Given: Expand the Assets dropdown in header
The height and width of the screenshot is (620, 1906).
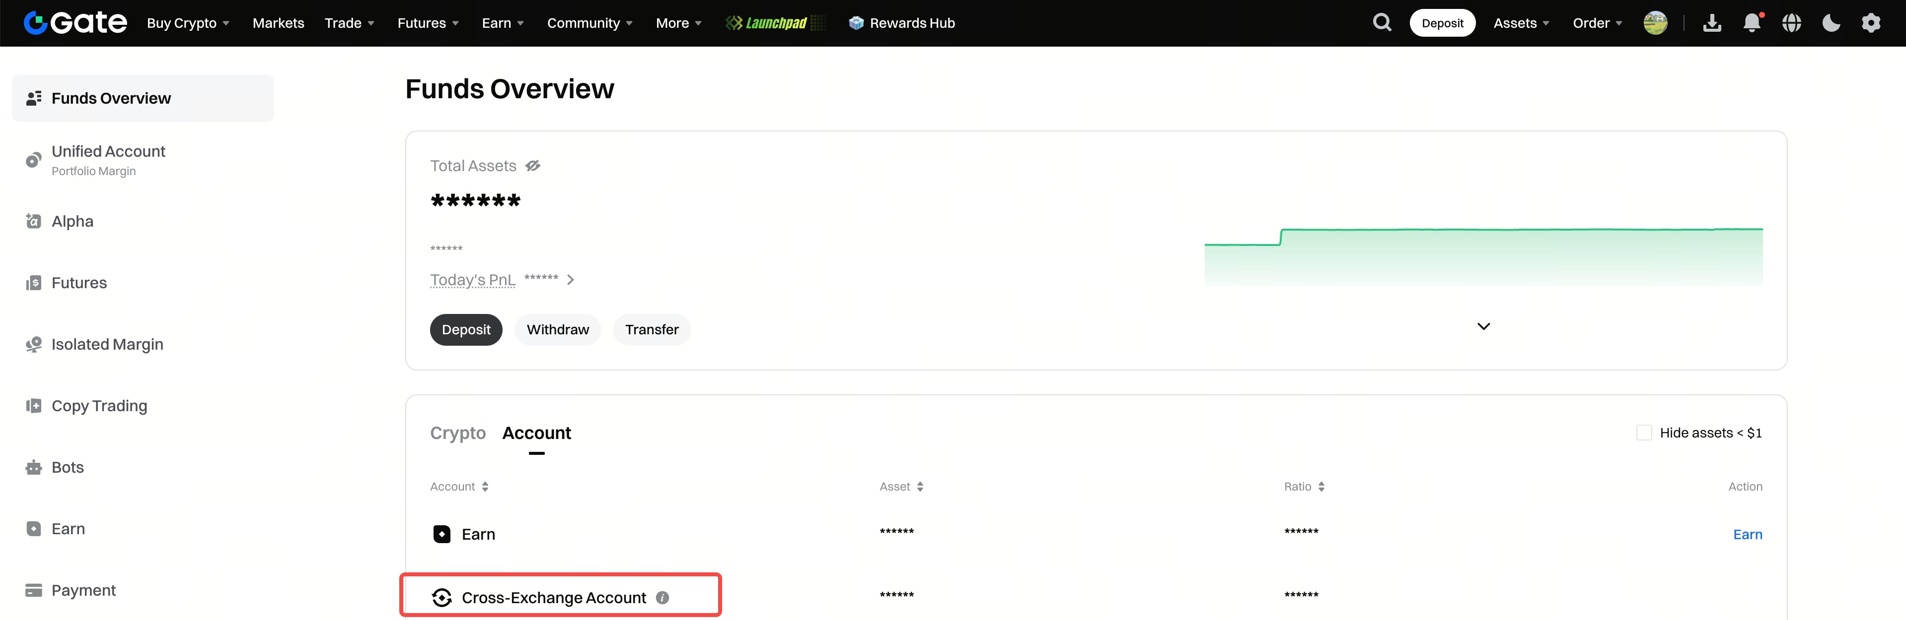Looking at the screenshot, I should [1521, 23].
